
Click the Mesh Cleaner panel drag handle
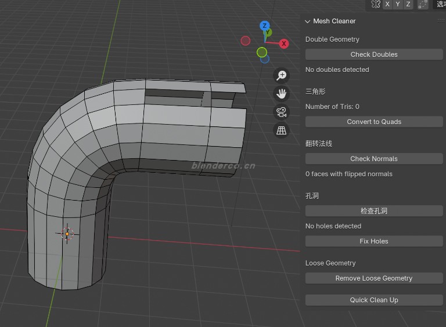pos(441,20)
